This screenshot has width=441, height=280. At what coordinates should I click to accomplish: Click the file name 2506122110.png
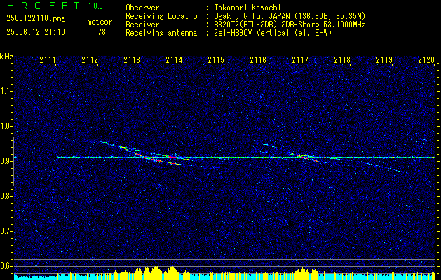tap(36, 19)
